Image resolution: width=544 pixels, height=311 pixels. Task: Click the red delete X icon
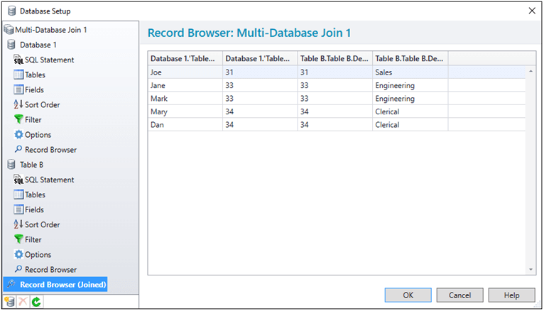(x=23, y=301)
